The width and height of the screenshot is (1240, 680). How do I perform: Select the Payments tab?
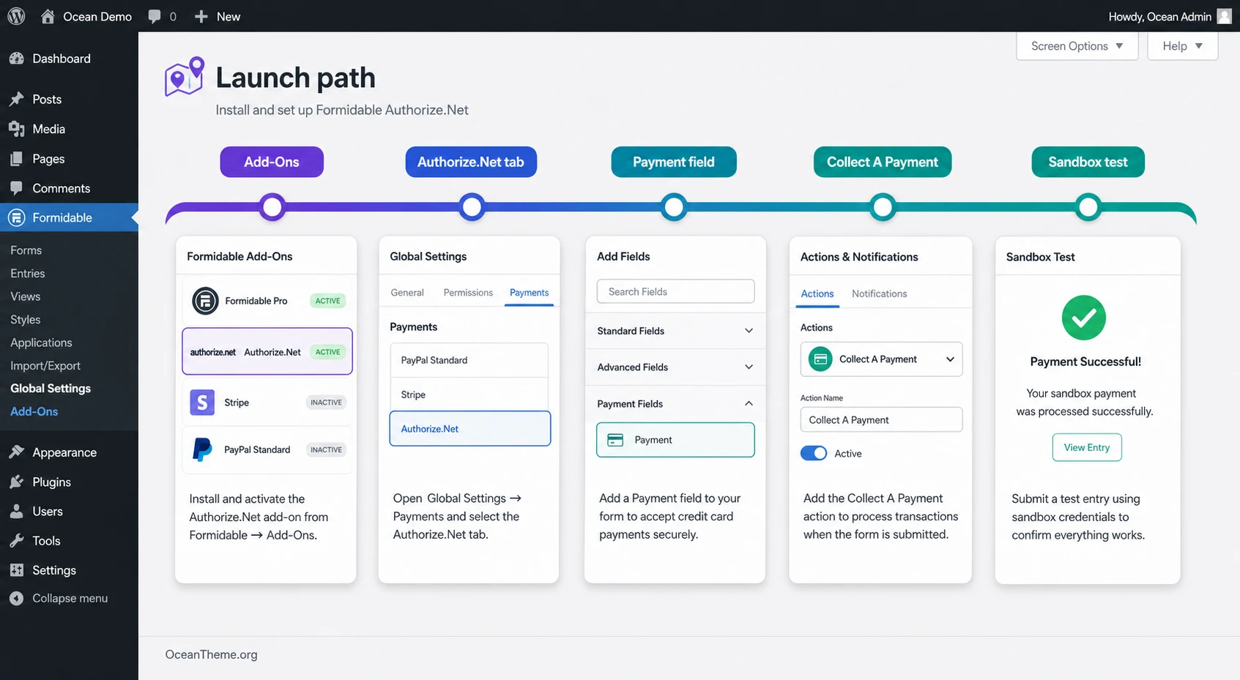pos(529,293)
